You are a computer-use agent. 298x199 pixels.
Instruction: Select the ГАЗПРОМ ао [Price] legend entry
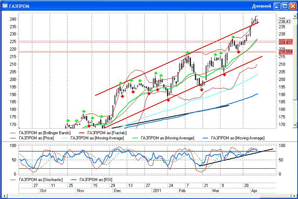[32, 138]
